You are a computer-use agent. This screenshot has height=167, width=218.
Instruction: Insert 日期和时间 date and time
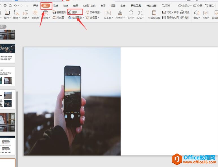(x=171, y=17)
